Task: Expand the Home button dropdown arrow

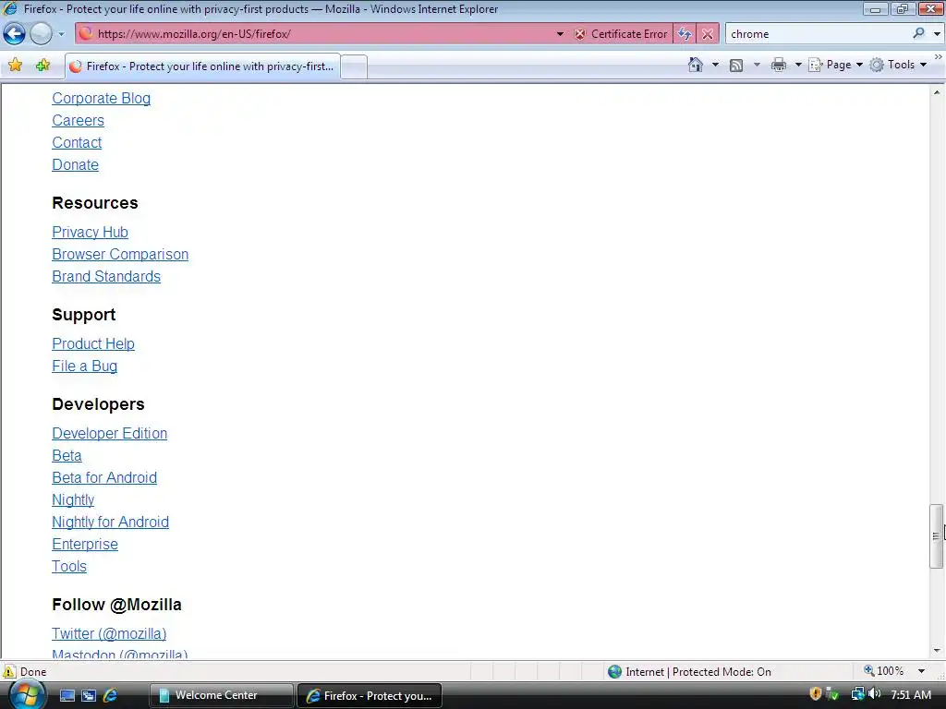Action: [716, 65]
